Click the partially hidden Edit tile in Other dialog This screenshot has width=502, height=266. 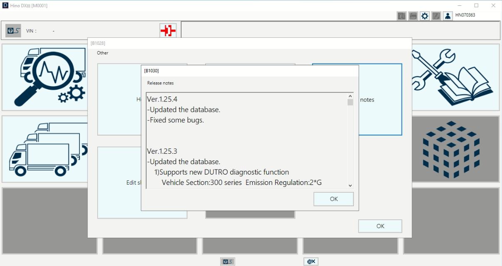coord(119,182)
